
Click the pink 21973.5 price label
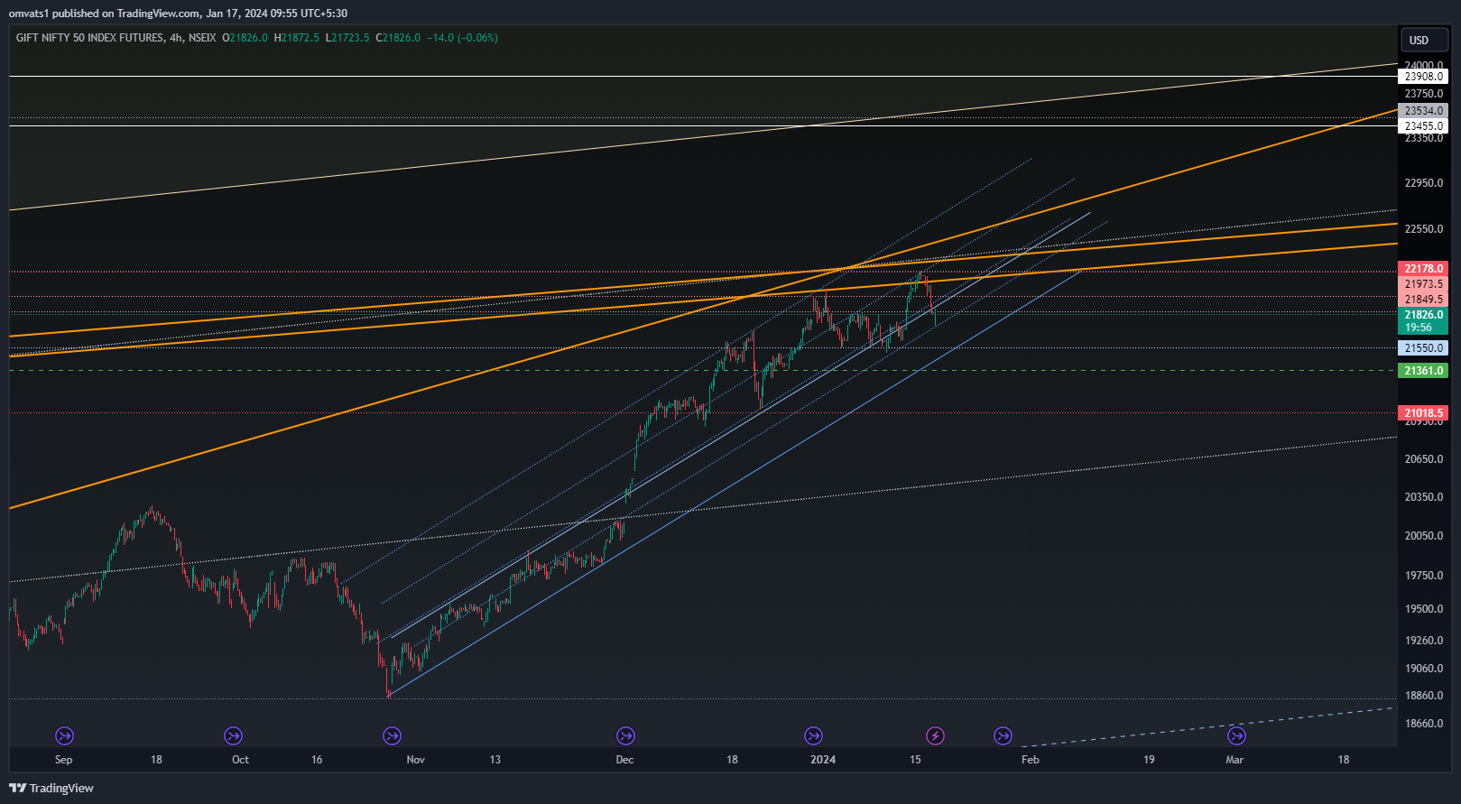coord(1424,284)
